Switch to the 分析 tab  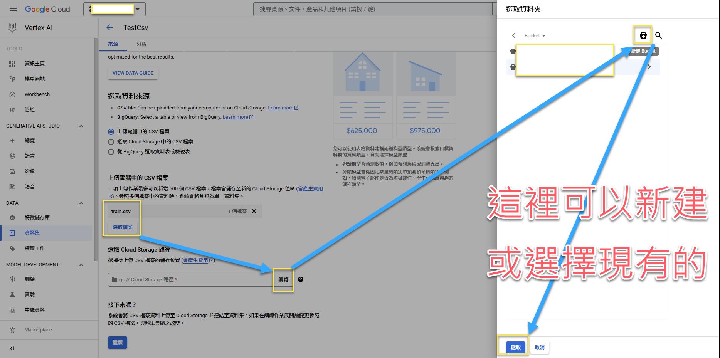pos(141,44)
